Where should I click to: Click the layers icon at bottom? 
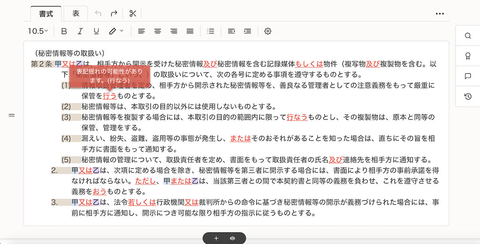click(x=232, y=238)
